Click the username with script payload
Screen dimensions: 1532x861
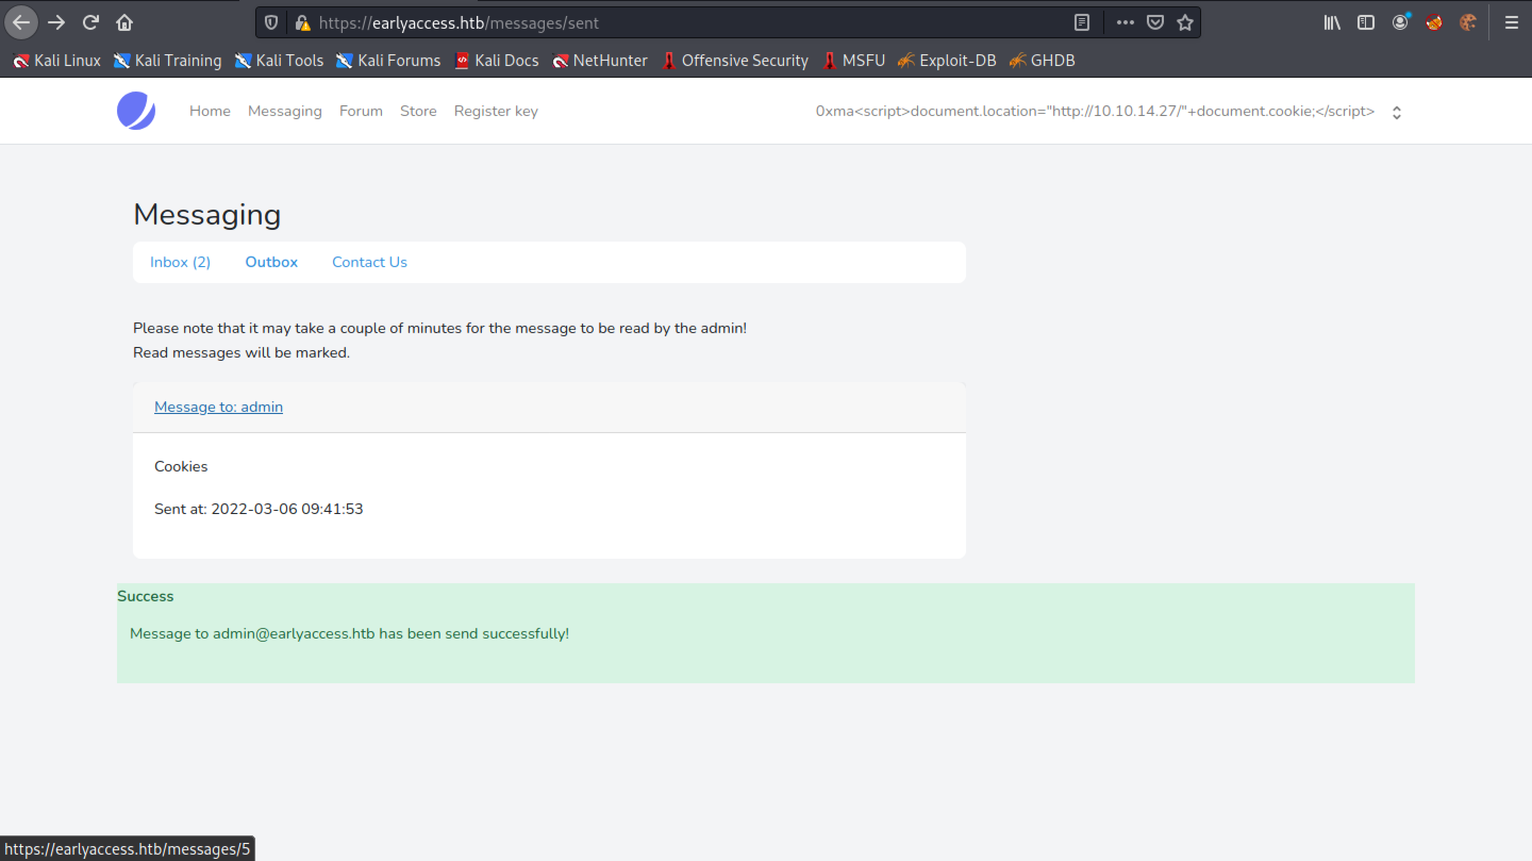point(1095,111)
